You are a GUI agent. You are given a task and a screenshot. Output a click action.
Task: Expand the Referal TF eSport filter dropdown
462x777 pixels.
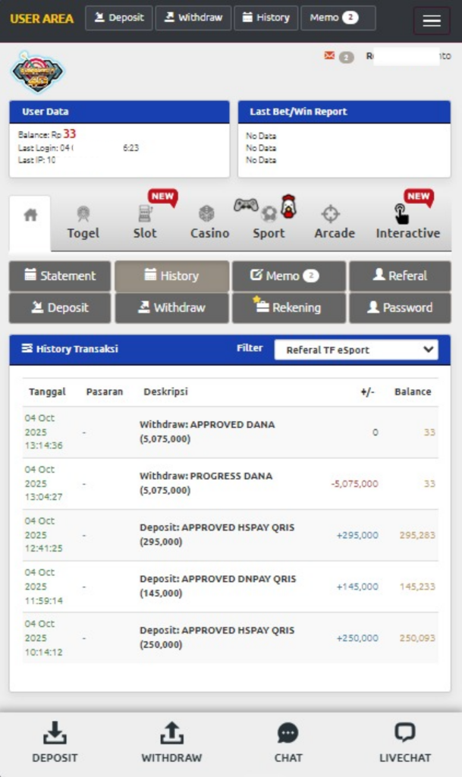[x=356, y=350]
